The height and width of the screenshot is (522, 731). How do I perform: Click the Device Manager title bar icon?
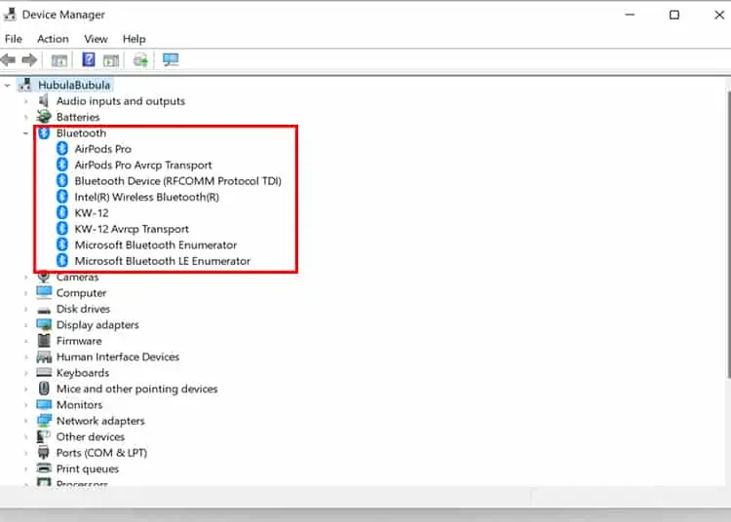(x=10, y=15)
